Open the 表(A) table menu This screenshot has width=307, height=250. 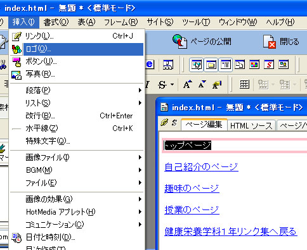(86, 22)
